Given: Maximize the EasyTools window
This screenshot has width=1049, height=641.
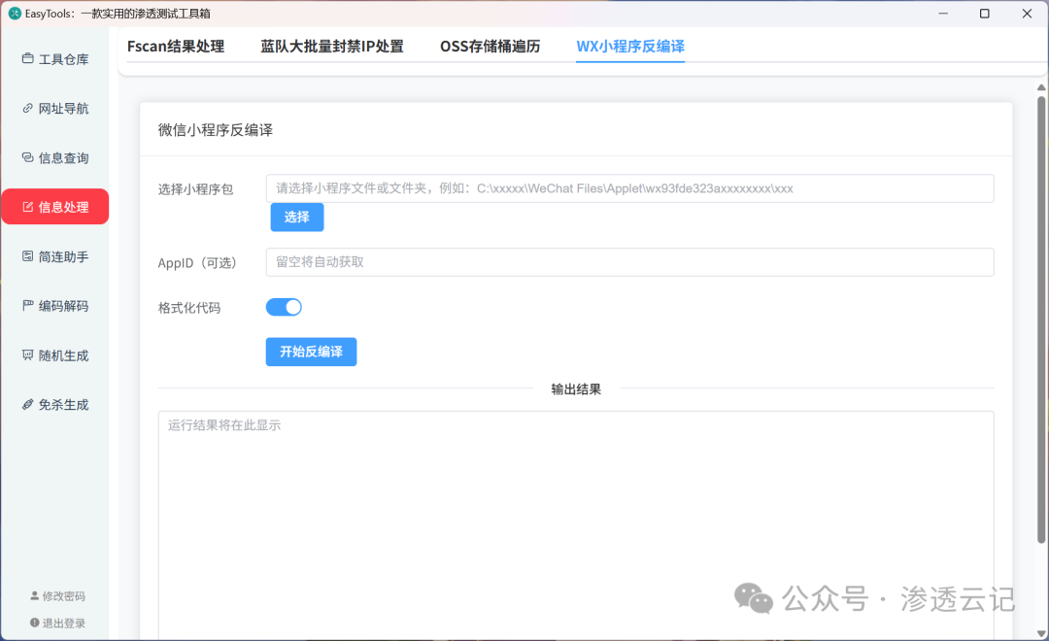Looking at the screenshot, I should coord(985,14).
